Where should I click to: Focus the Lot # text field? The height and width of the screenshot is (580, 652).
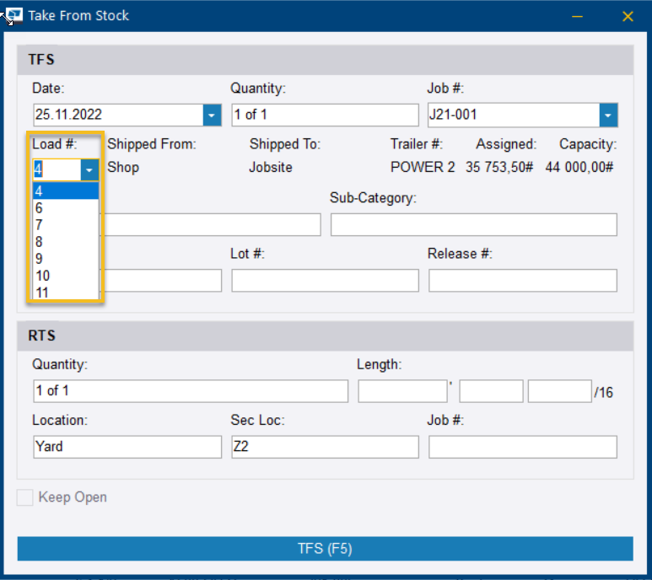325,281
